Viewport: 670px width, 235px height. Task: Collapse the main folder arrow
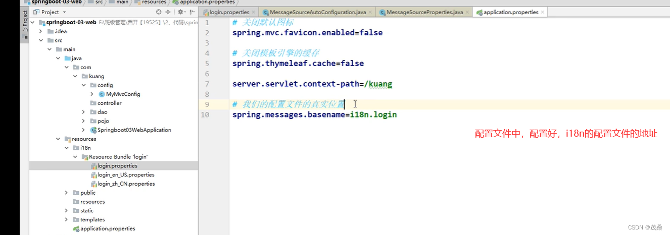point(50,49)
